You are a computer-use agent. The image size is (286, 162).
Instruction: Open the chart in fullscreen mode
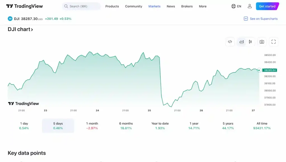[x=273, y=42]
